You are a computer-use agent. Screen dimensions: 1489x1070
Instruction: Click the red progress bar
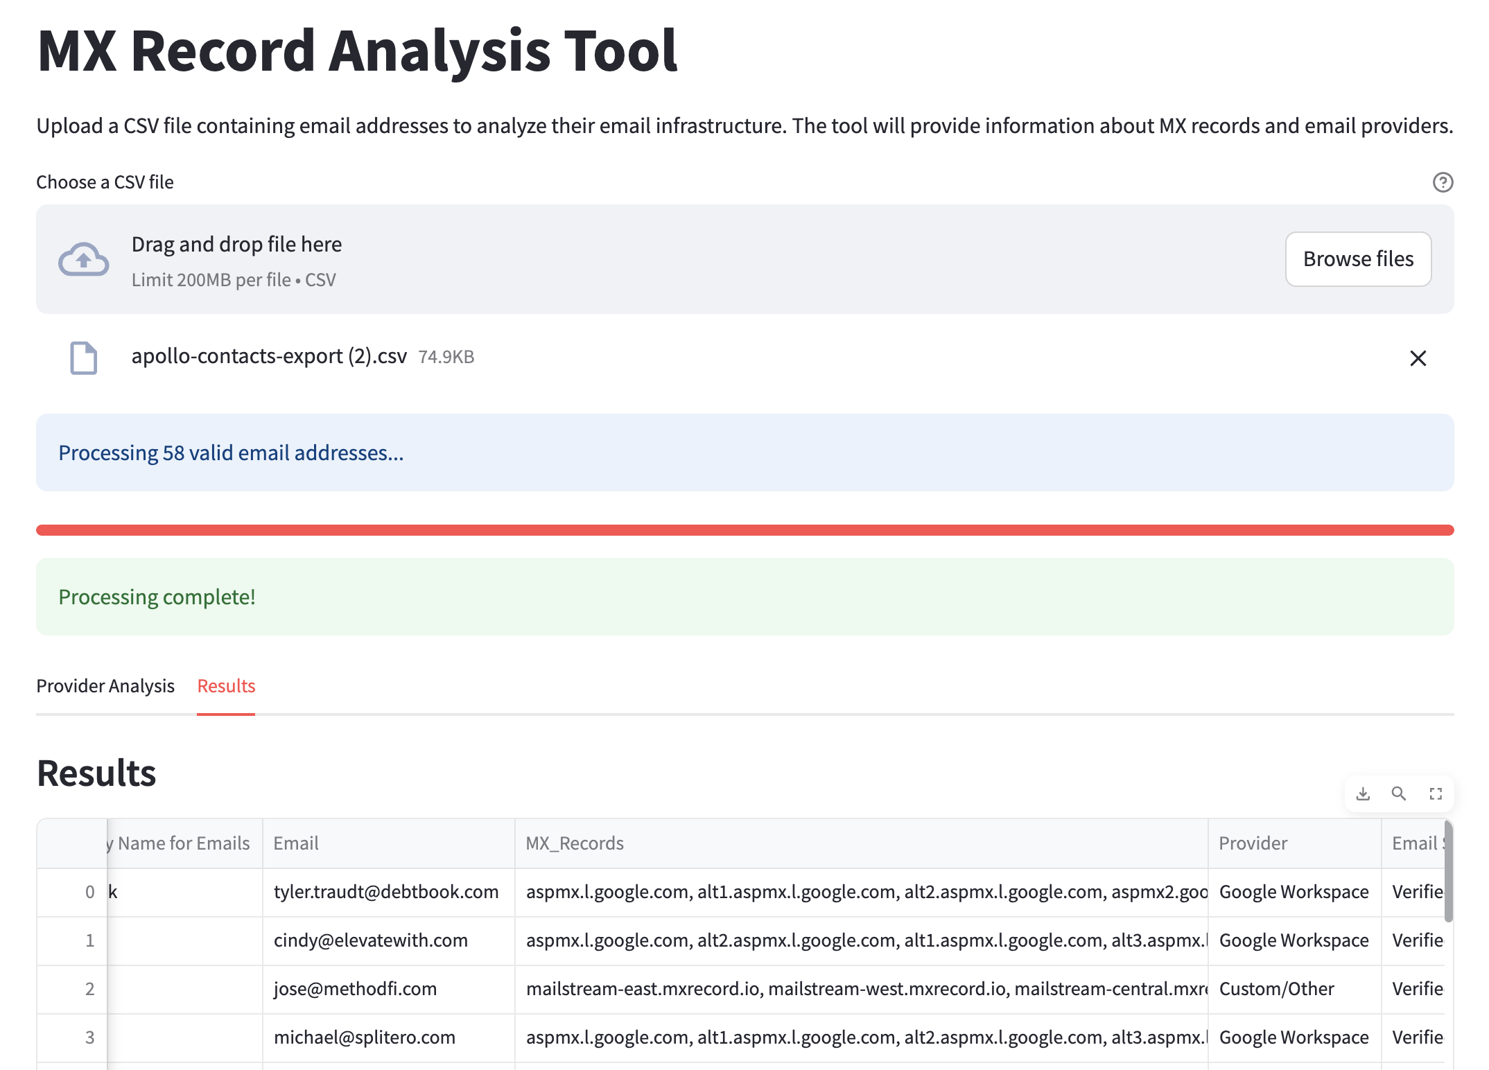pos(744,530)
